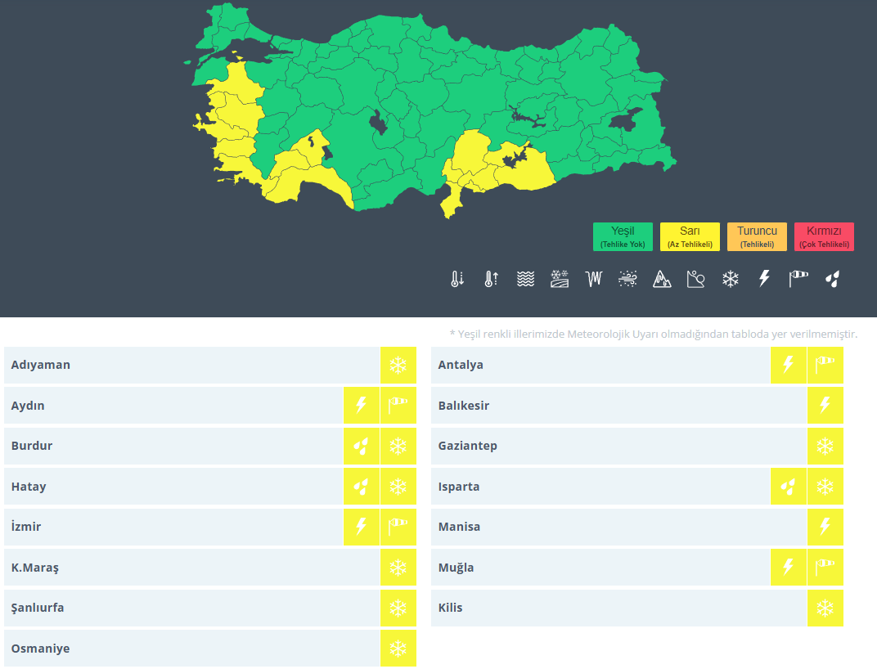
Task: Select the lightning bolt icon in legend
Action: point(764,279)
